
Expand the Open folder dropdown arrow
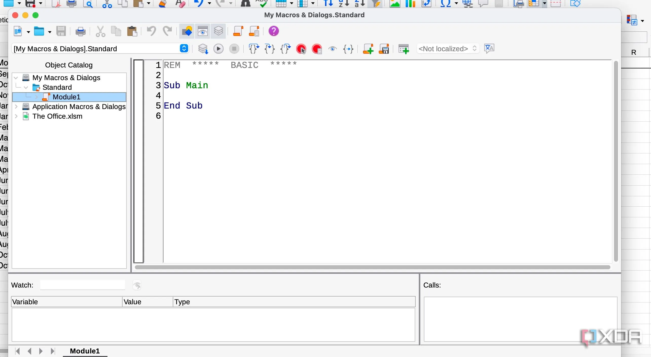[50, 32]
